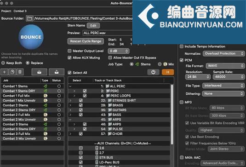Viewport: 246px width, 167px height.
Task: Click the power icon button
Action: [x=153, y=72]
